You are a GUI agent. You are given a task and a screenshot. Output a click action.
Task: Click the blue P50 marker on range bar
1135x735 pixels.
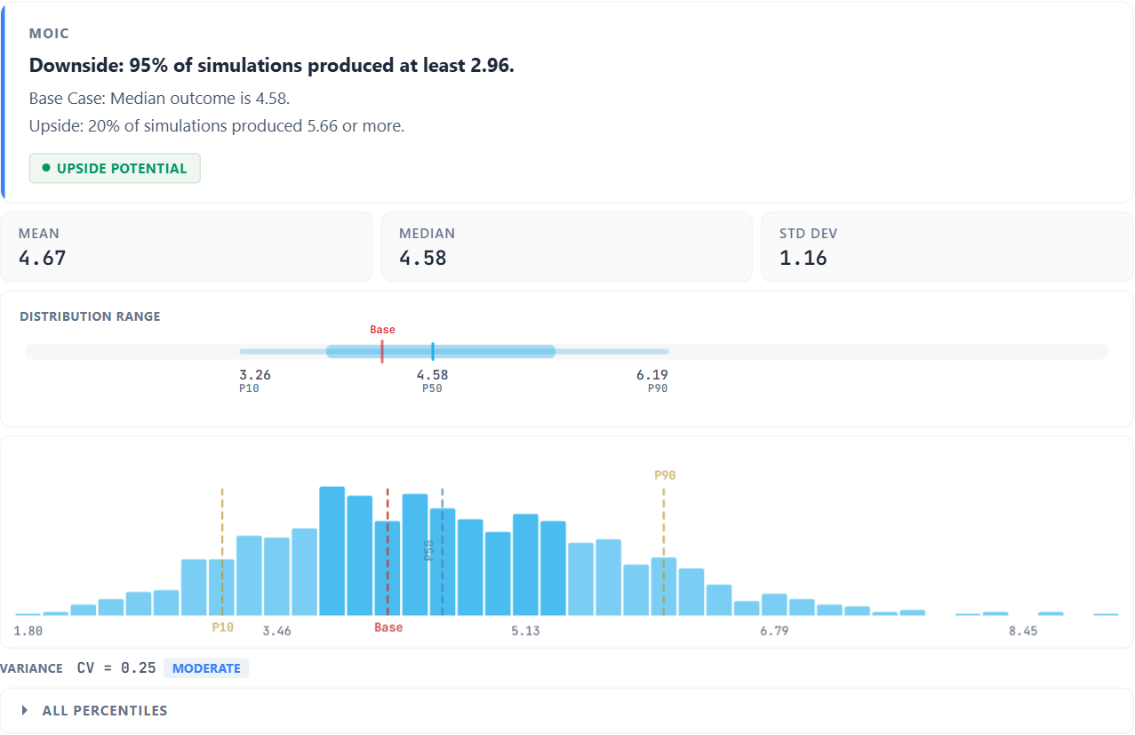433,351
